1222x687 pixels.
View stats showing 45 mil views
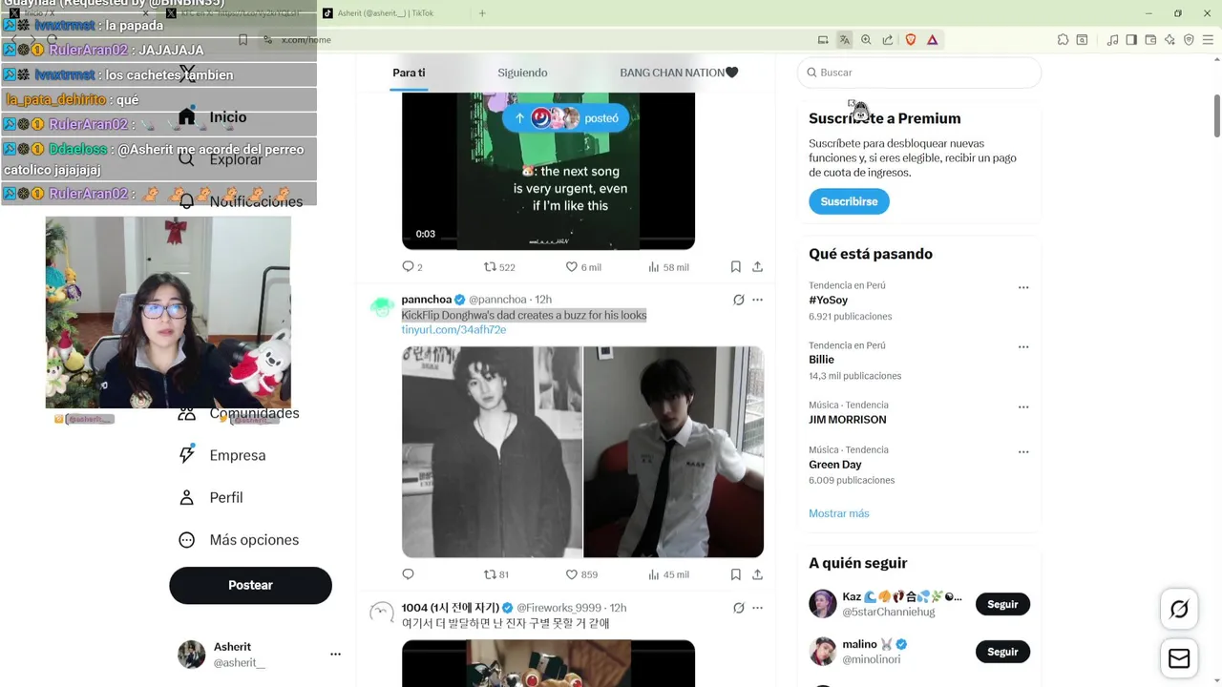[x=668, y=574]
